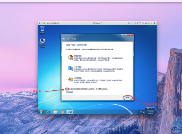182x134 pixels.
Task: Close the network location dialog
Action: [x=130, y=35]
